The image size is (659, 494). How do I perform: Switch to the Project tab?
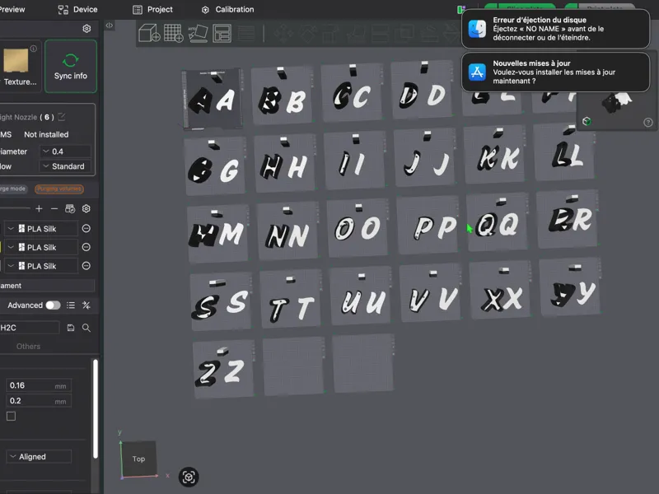pyautogui.click(x=152, y=9)
